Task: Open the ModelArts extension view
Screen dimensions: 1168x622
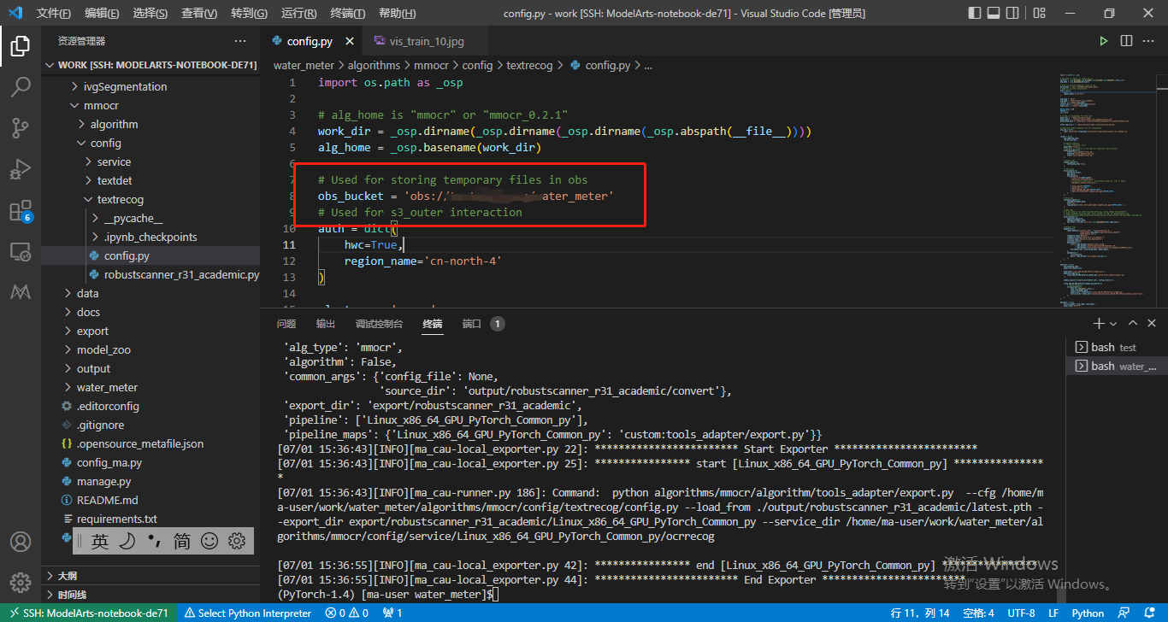Action: [x=21, y=293]
